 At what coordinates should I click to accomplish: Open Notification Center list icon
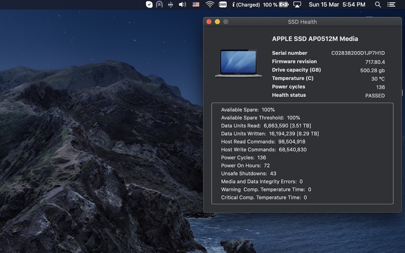click(391, 5)
